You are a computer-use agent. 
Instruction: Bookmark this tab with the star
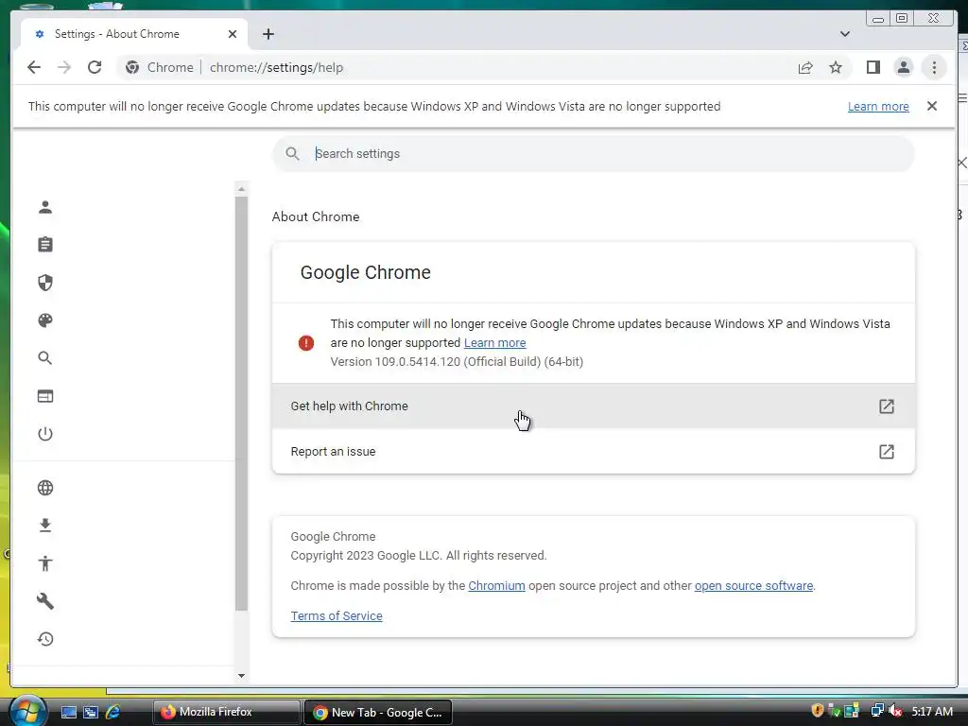(836, 67)
